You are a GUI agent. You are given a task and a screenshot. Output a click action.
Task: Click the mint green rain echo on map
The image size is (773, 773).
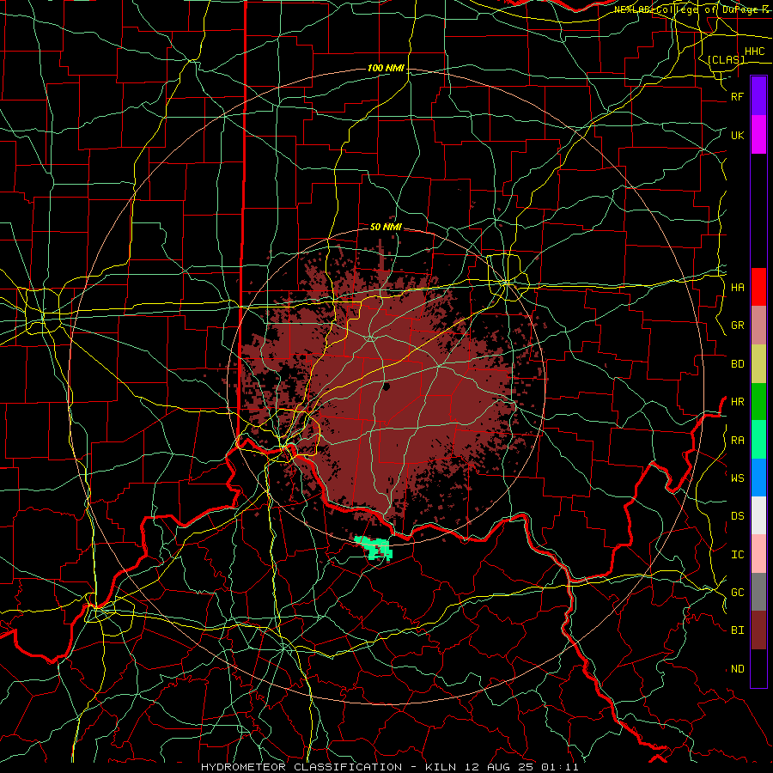click(x=376, y=548)
